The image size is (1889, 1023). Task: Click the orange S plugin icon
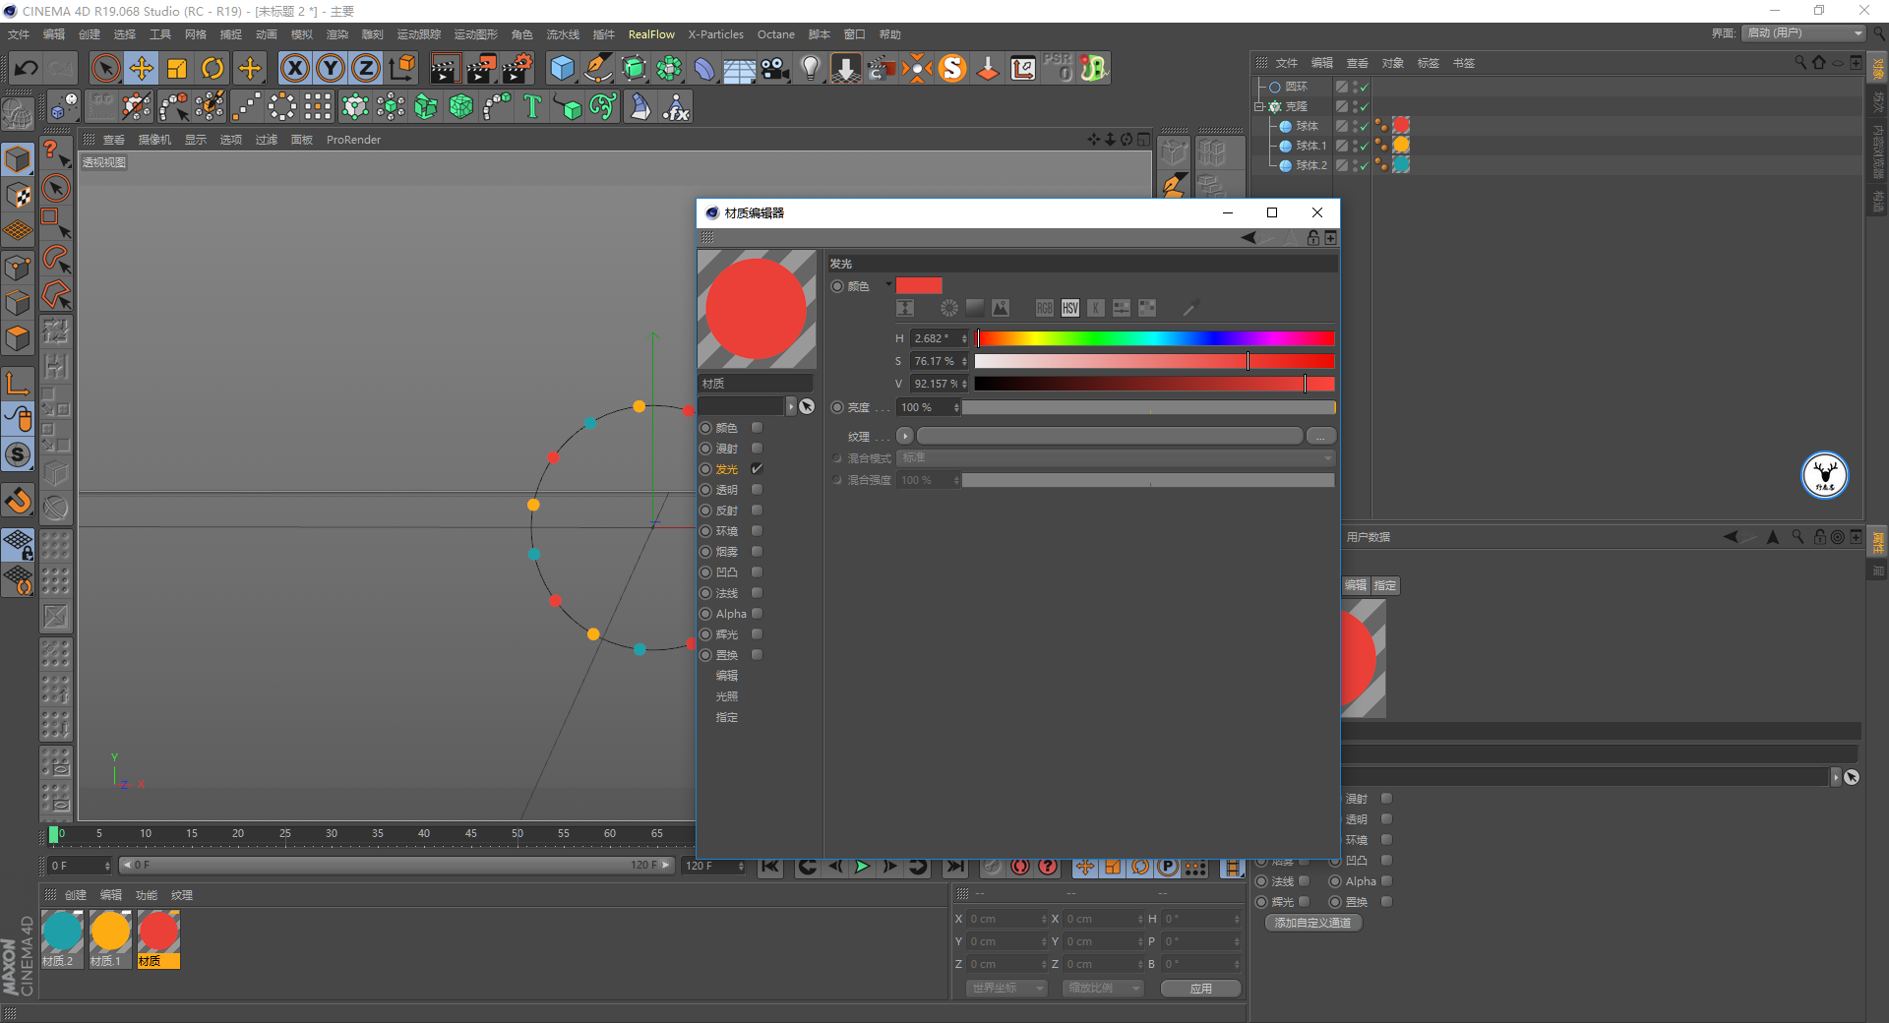(952, 68)
